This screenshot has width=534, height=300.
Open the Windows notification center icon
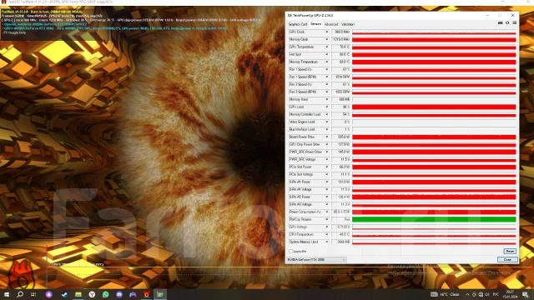pyautogui.click(x=526, y=294)
